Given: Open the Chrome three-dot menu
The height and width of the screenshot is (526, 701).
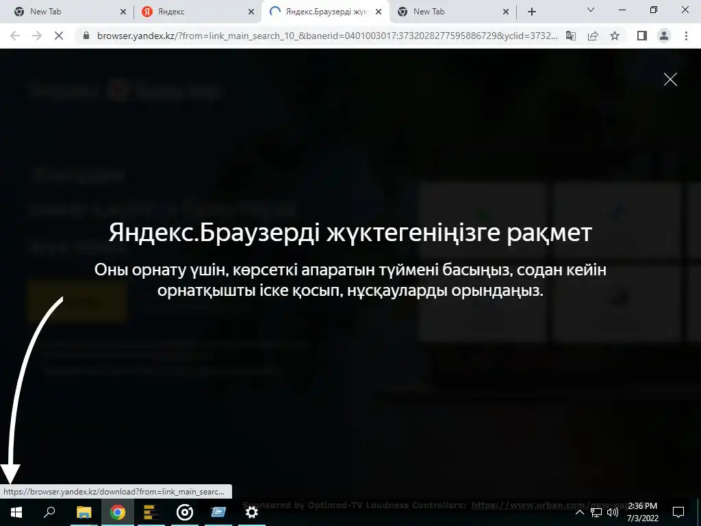Looking at the screenshot, I should 686,36.
